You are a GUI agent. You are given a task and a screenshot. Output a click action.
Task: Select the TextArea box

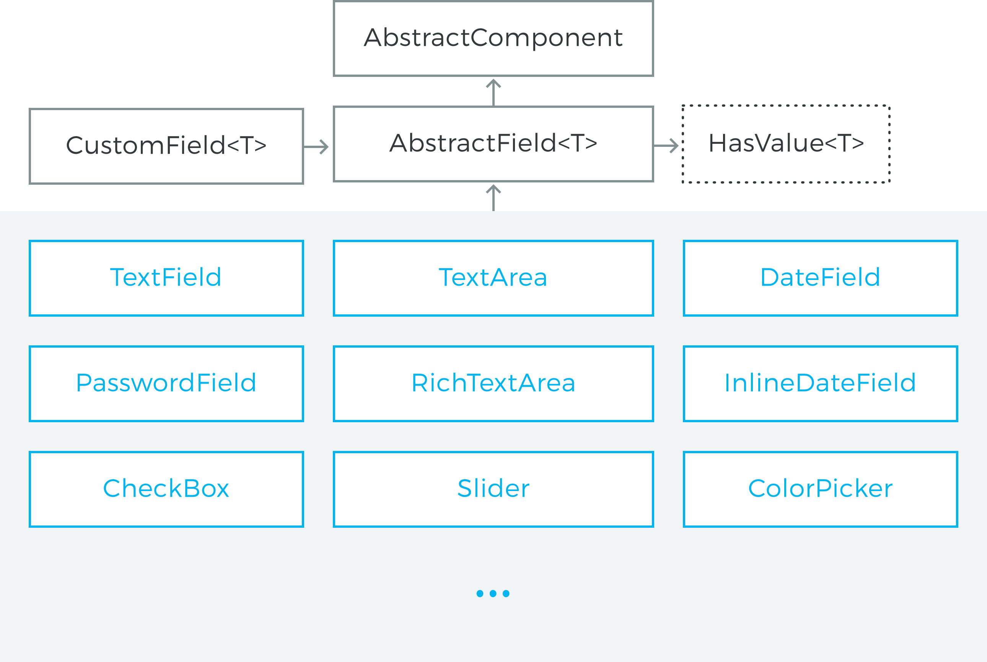click(x=493, y=278)
